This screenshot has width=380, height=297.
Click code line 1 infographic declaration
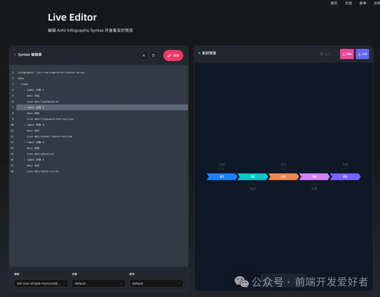pyautogui.click(x=51, y=73)
